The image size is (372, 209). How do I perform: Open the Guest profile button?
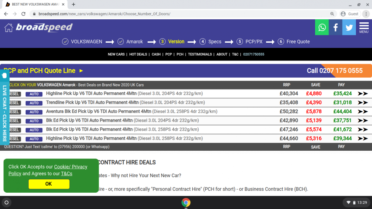click(350, 14)
